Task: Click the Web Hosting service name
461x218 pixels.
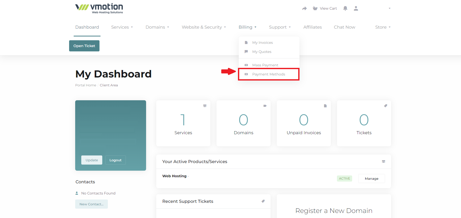Action: [x=174, y=176]
